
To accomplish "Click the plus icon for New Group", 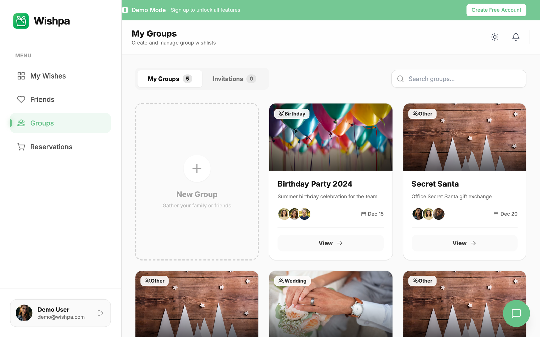I will coord(197,168).
